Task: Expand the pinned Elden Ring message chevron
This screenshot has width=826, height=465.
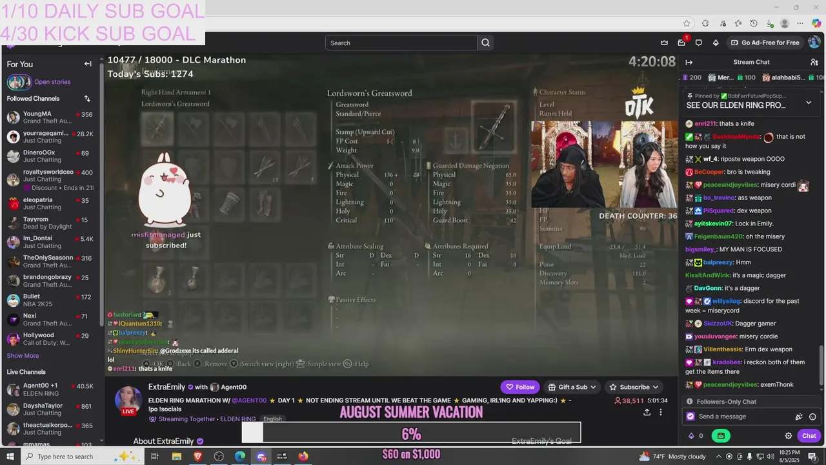Action: coord(809,103)
